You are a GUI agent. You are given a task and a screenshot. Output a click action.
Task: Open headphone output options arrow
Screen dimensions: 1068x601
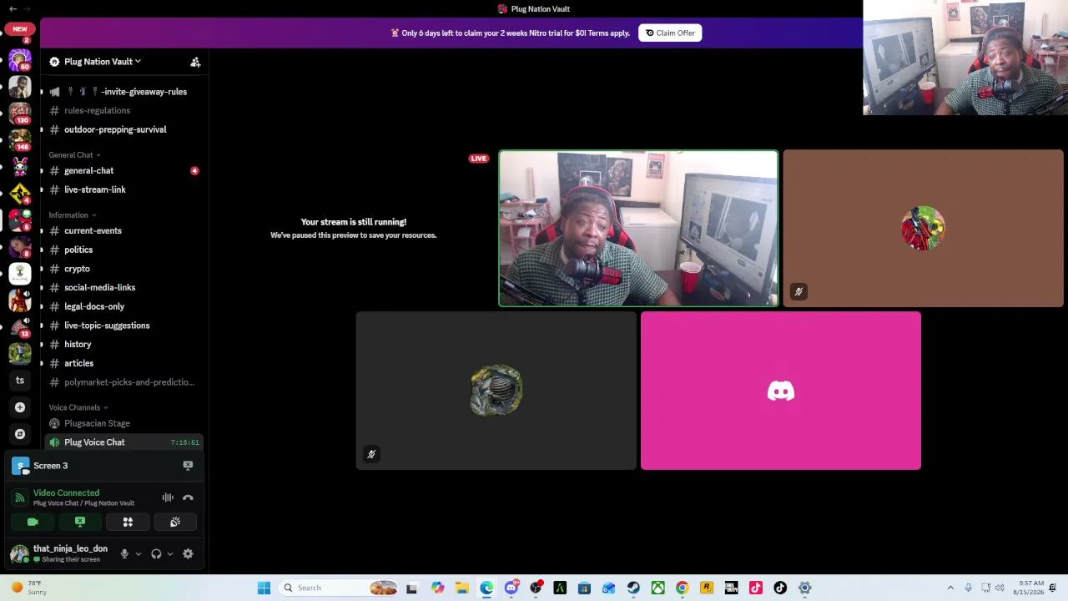pos(169,553)
